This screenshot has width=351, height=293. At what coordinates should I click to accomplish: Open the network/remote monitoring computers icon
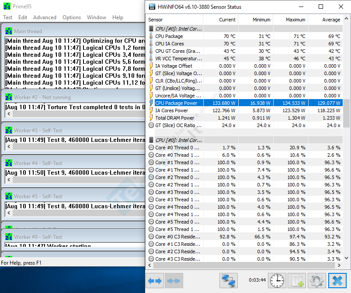(x=228, y=280)
